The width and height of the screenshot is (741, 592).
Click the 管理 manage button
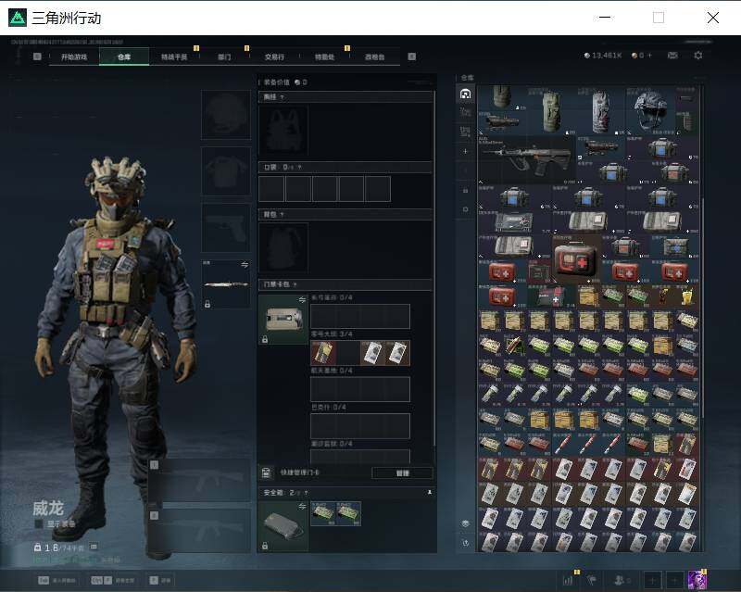pos(402,472)
